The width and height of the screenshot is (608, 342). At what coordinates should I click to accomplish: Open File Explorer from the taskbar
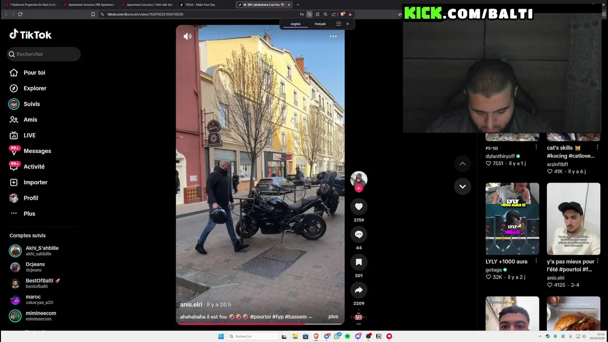295,336
